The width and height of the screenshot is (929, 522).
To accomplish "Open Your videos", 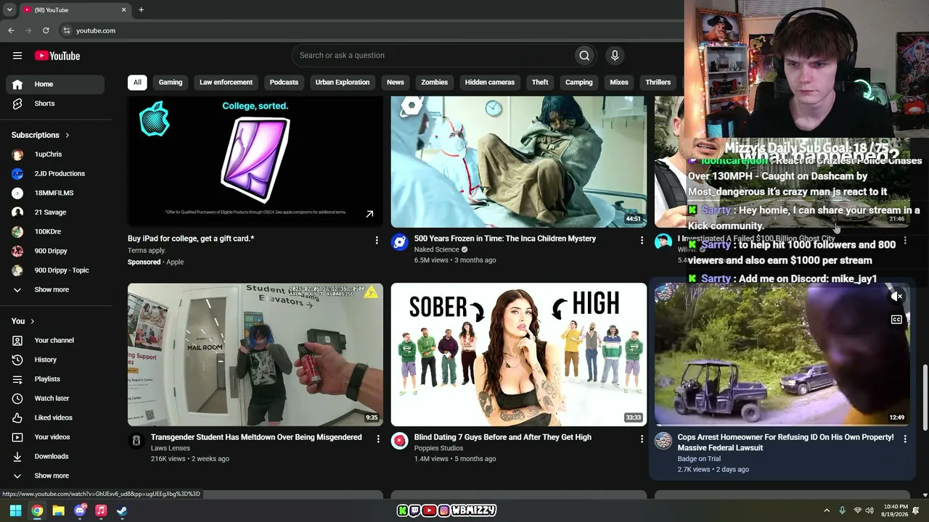I will click(55, 437).
